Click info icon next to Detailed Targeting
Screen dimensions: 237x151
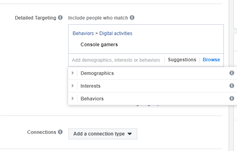tap(60, 18)
